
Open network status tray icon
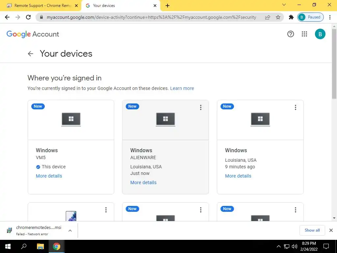click(x=287, y=246)
